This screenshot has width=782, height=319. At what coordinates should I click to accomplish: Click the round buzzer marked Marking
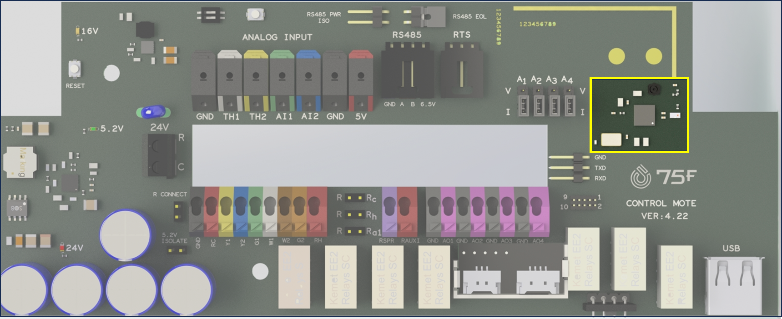point(20,162)
